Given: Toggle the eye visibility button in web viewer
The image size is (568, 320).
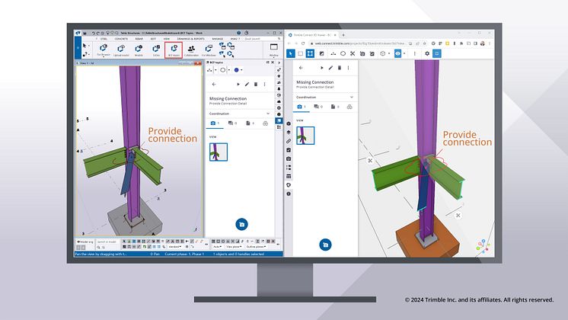Looking at the screenshot, I should 398,54.
